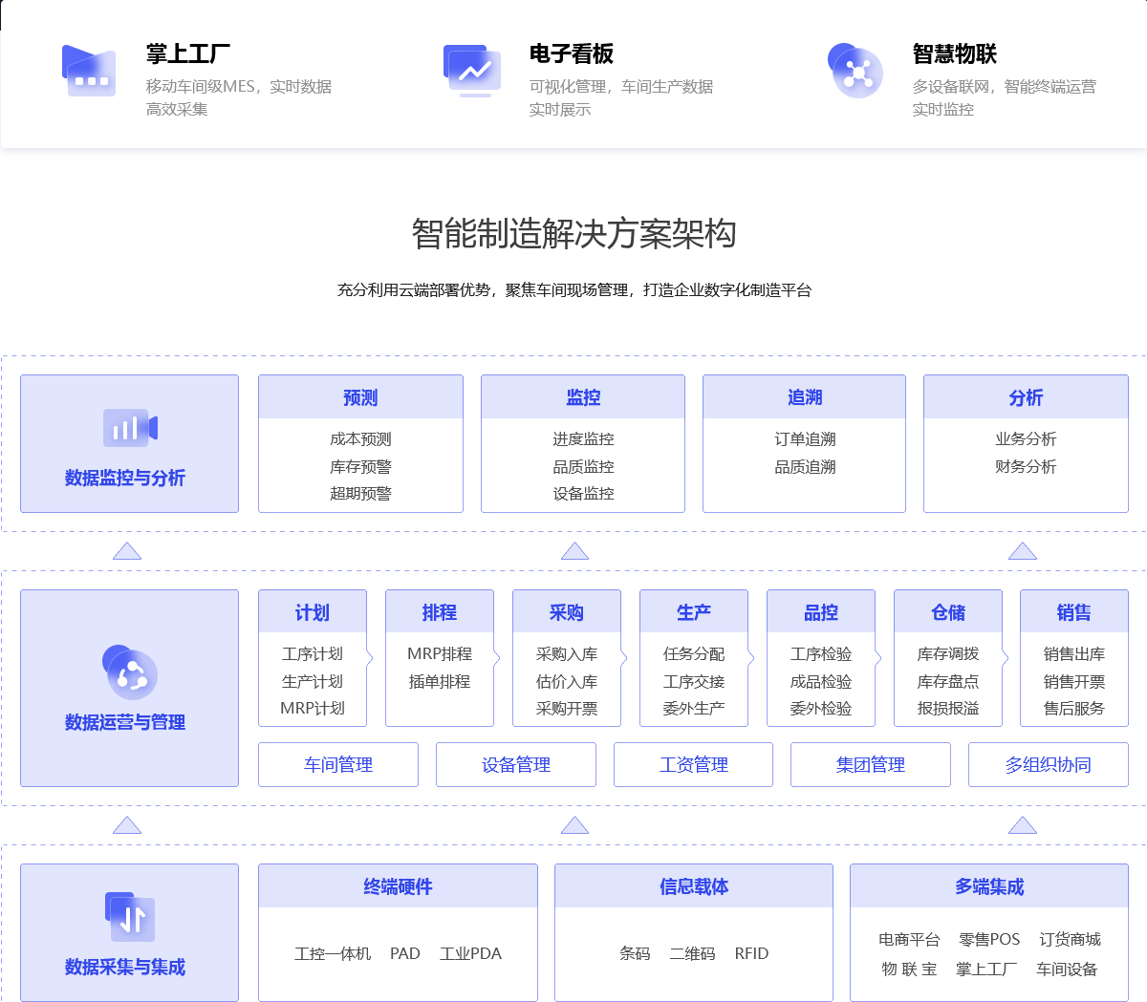The height and width of the screenshot is (1002, 1147).
Task: Click the 智慧物联 network nodes icon
Action: 855,71
